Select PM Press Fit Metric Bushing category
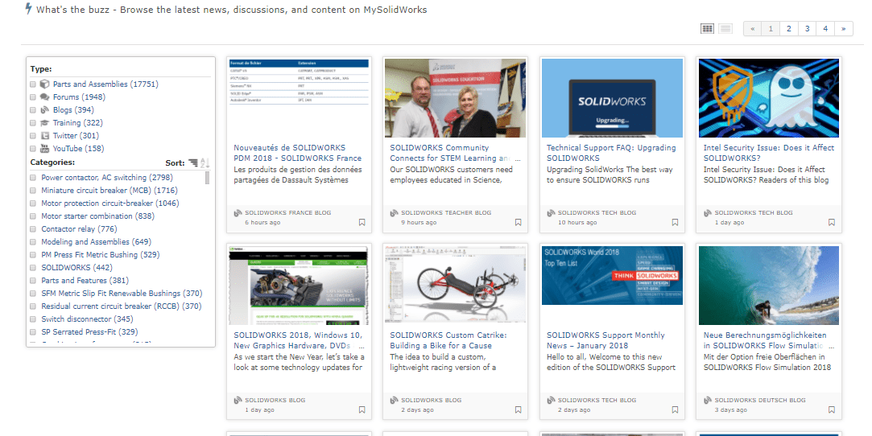 [x=100, y=254]
